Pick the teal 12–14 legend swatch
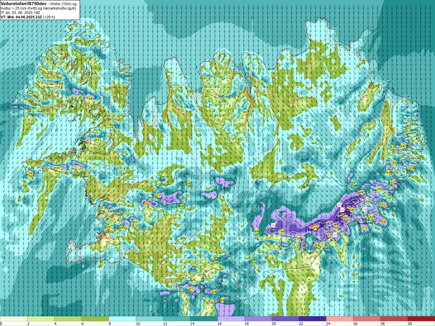This screenshot has height=326, width=435. [177, 319]
